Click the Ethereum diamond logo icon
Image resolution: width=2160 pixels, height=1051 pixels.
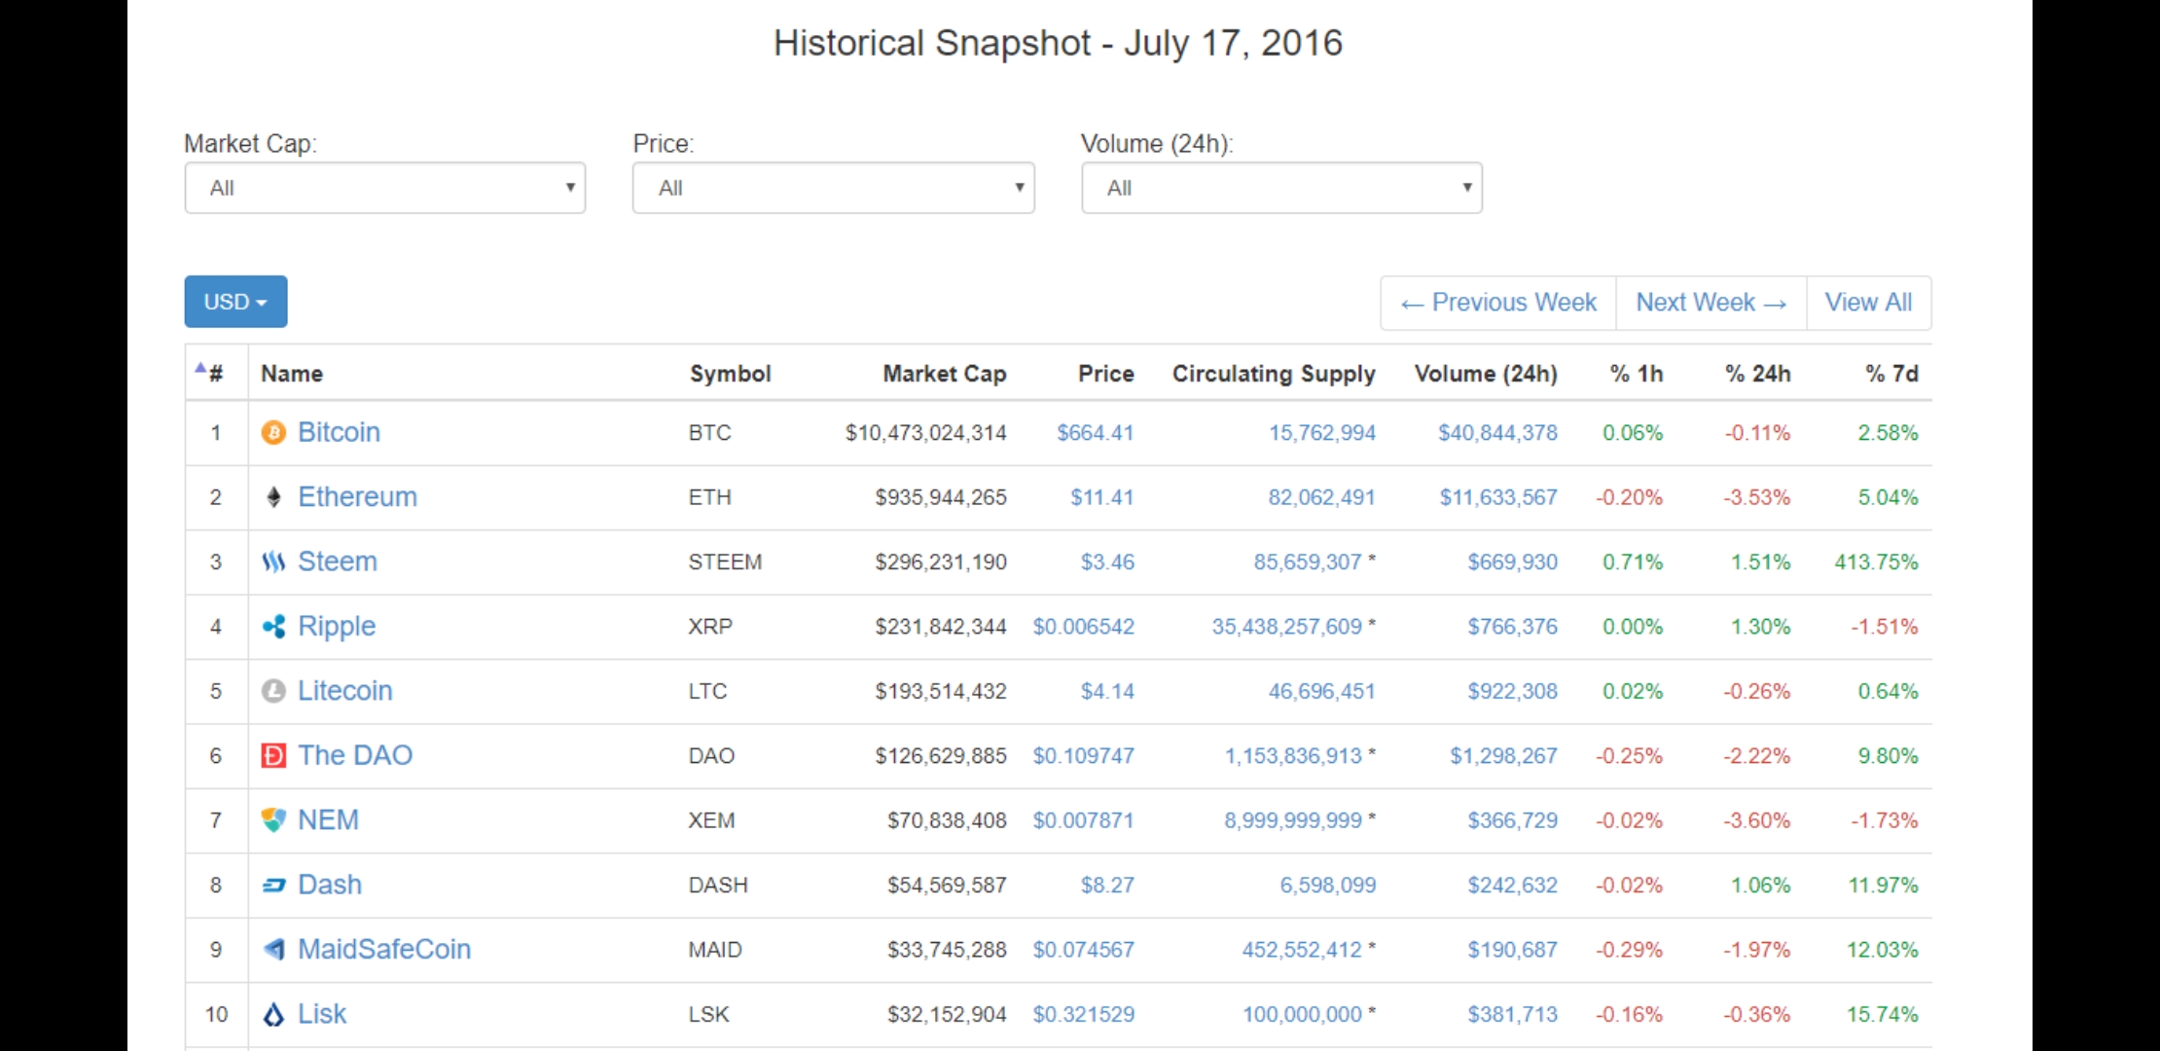coord(273,497)
